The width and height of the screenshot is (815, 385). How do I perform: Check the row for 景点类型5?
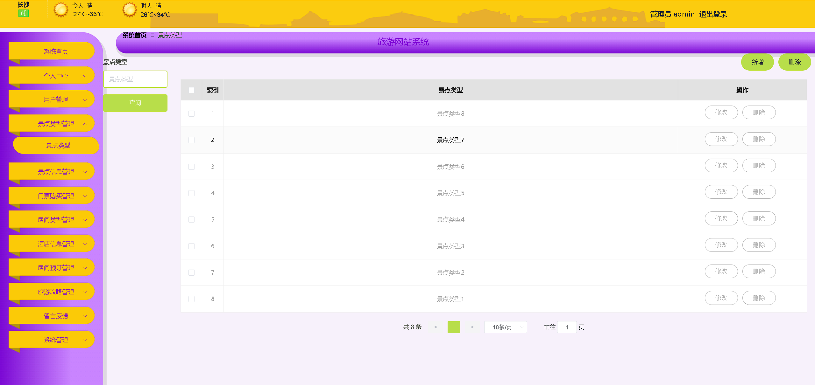(191, 193)
